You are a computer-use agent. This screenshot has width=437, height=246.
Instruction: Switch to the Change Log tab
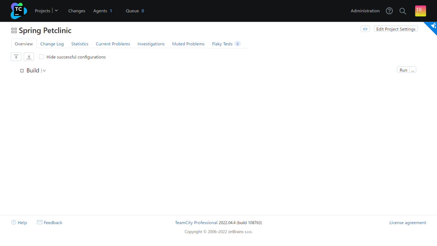pos(52,44)
